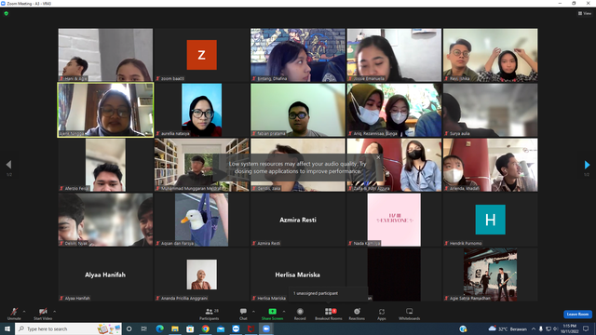Select the zoom baa03 participant tile
Screen dimensions: 596x335
tap(201, 55)
